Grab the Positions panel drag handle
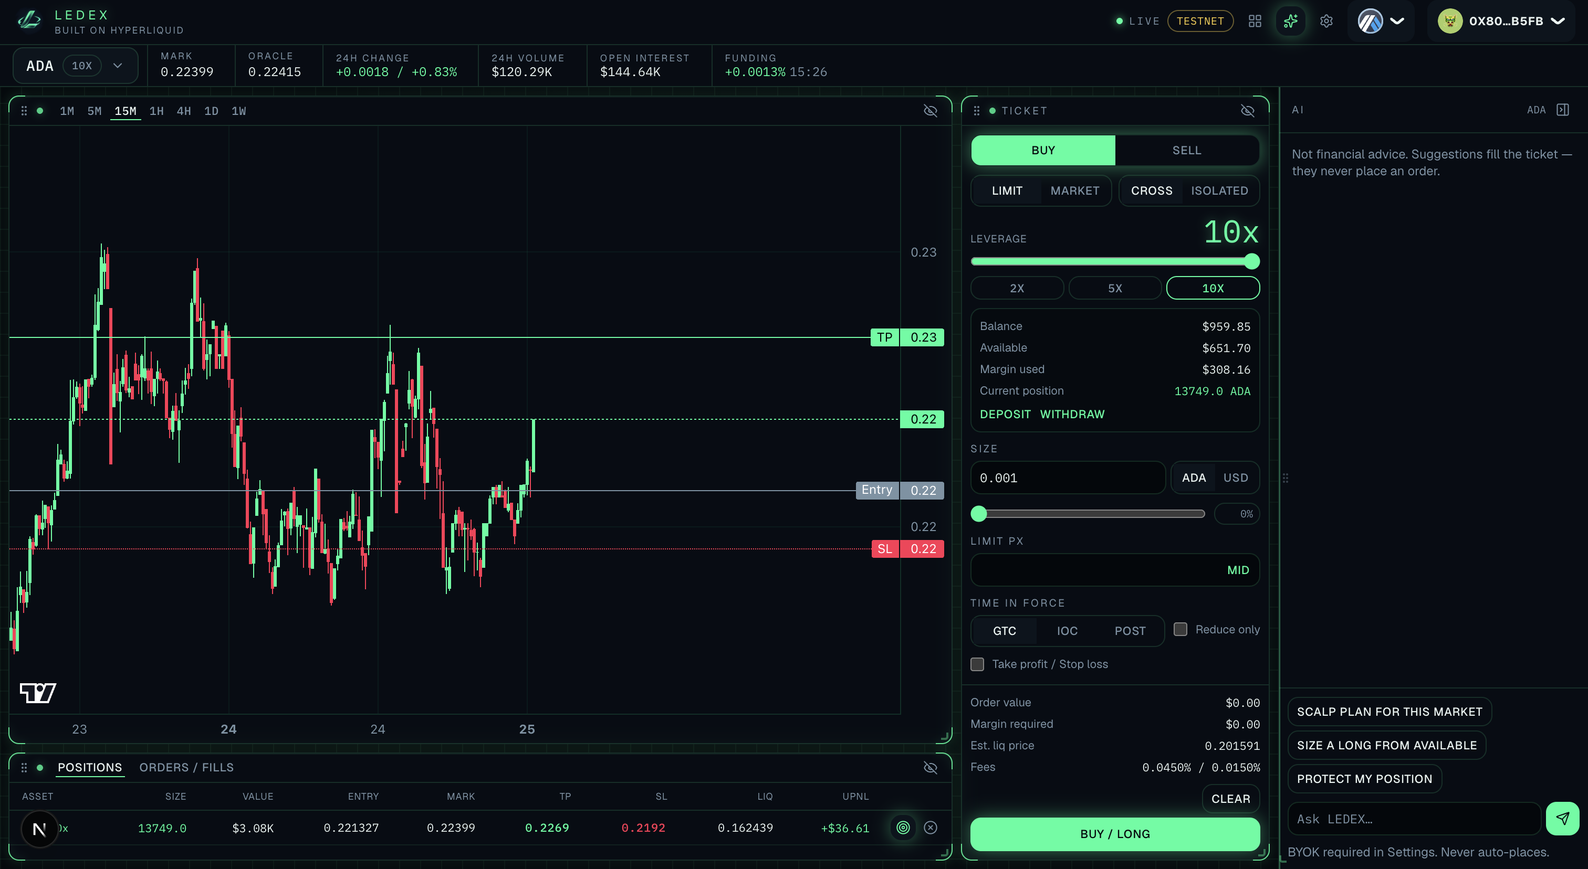Screen dimensions: 1588x869 24,767
